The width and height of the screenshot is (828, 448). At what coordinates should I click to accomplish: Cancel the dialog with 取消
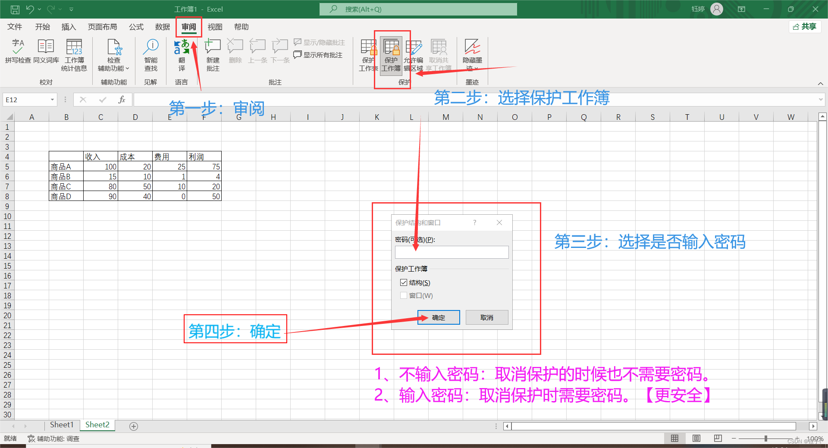point(487,317)
